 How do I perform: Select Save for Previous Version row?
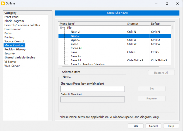click(x=115, y=64)
